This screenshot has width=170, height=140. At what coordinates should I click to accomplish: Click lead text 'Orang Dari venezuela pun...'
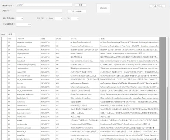coord(85,94)
